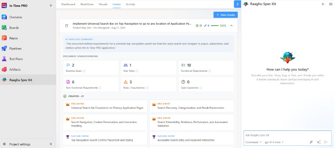The width and height of the screenshot is (334, 148).
Task: Open Artifacts in the sidebar
Action: (28, 69)
